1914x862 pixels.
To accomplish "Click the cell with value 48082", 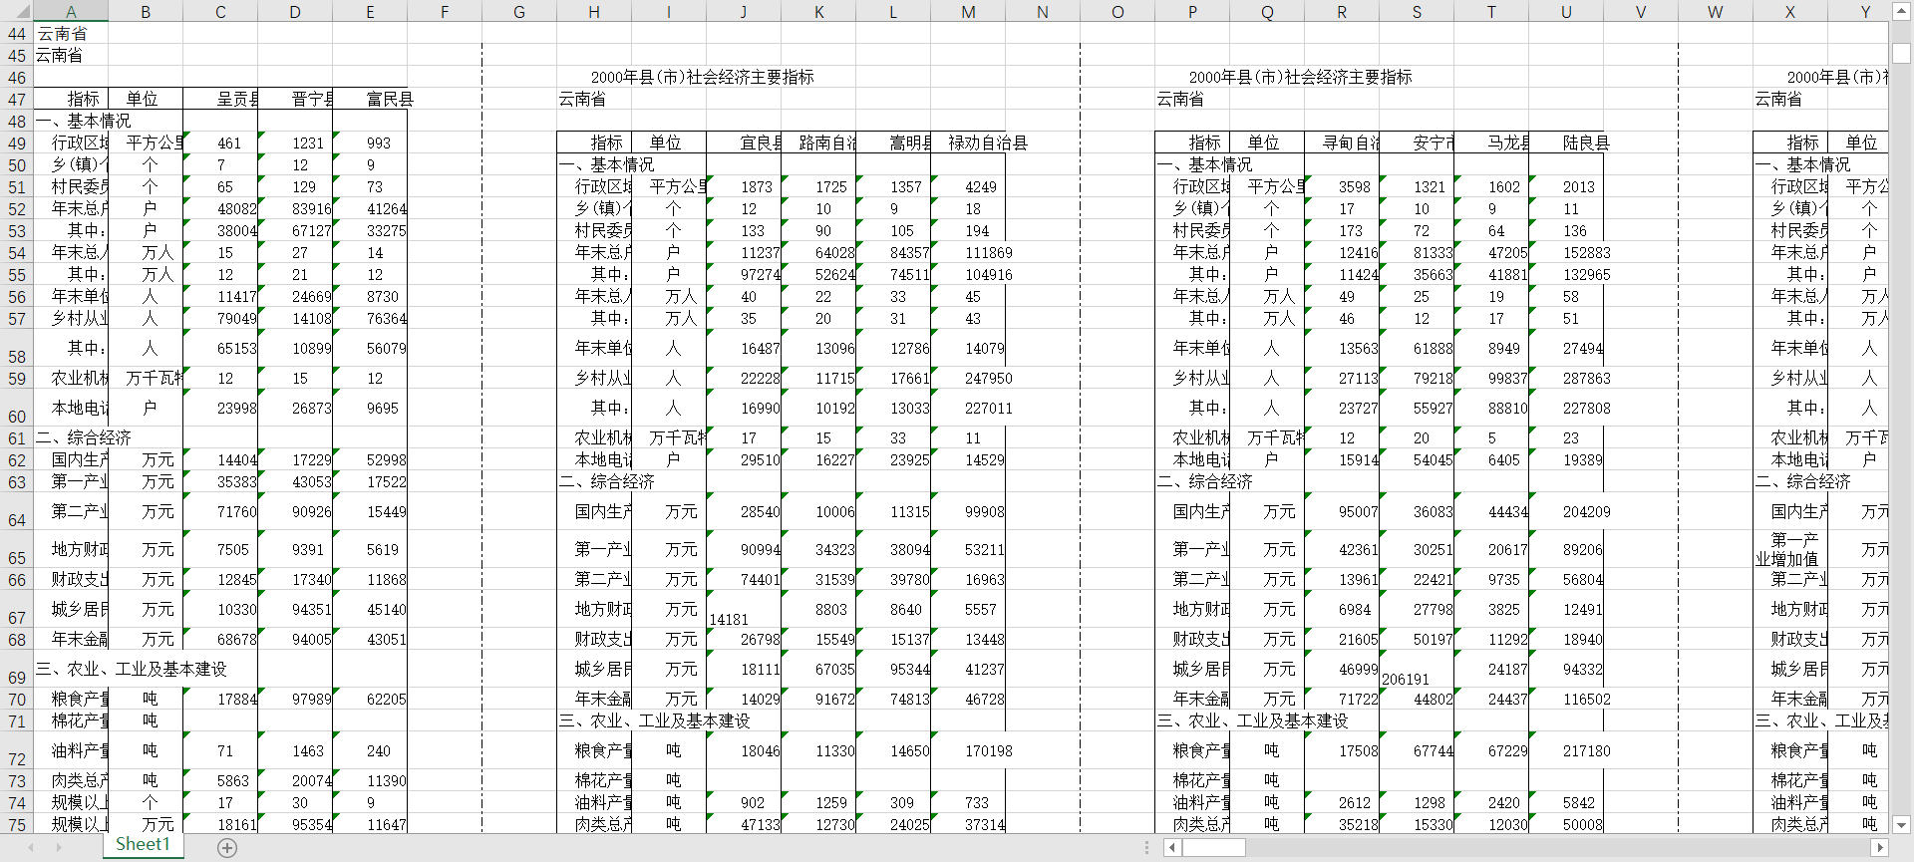I will [x=220, y=208].
